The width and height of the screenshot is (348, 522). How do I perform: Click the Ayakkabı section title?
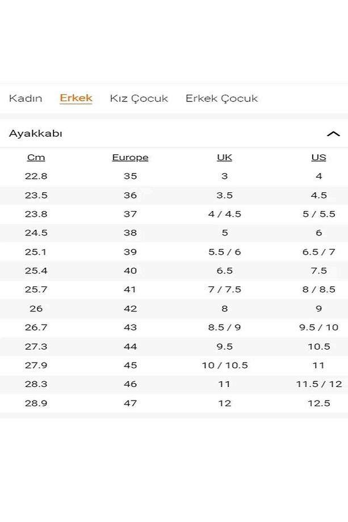click(x=36, y=133)
